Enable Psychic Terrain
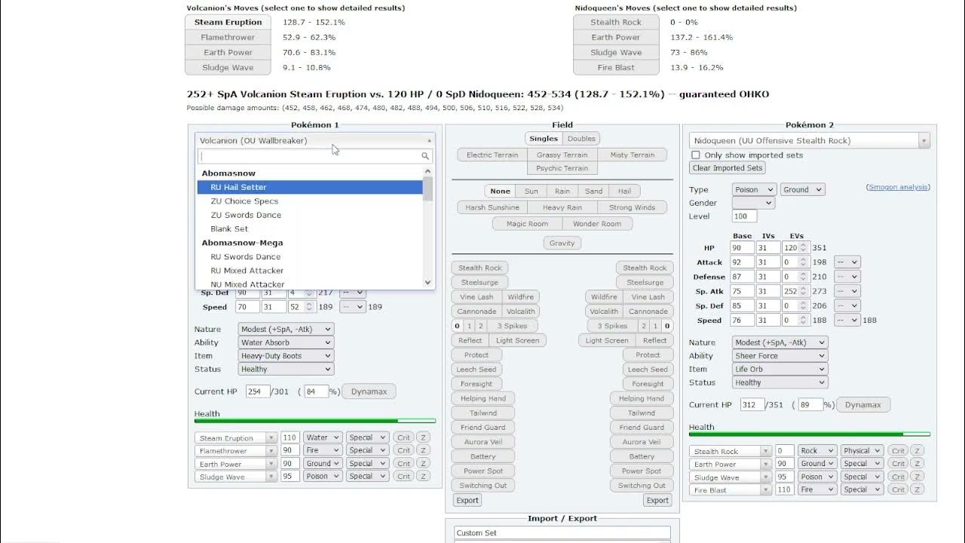This screenshot has width=965, height=543. pos(562,168)
